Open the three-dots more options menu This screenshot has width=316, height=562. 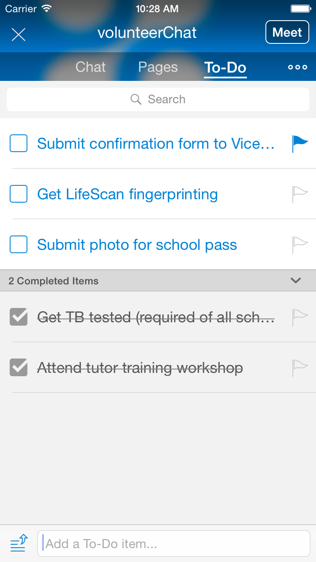297,67
